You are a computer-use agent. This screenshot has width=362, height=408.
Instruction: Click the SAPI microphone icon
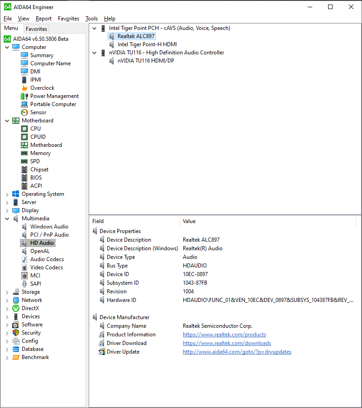point(24,284)
